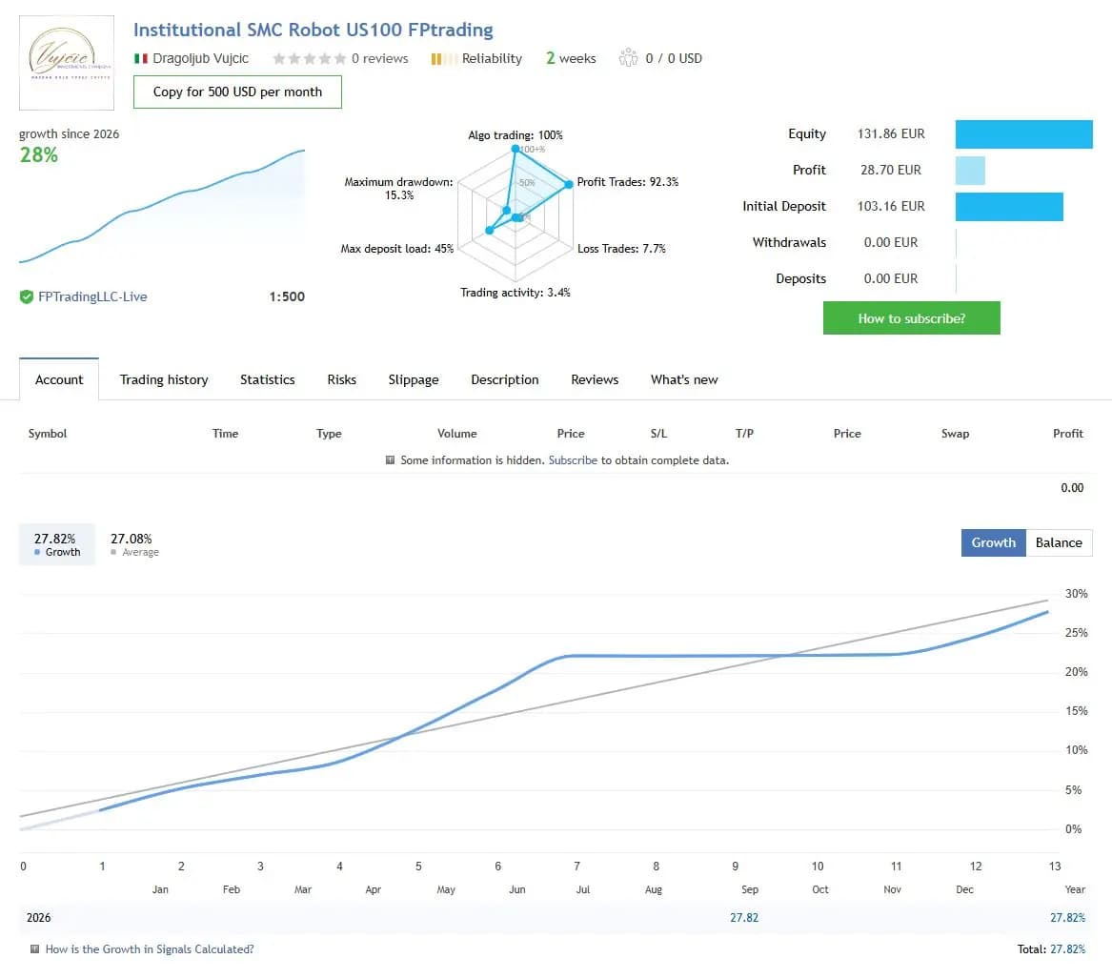Click the Volume column header

pos(457,434)
